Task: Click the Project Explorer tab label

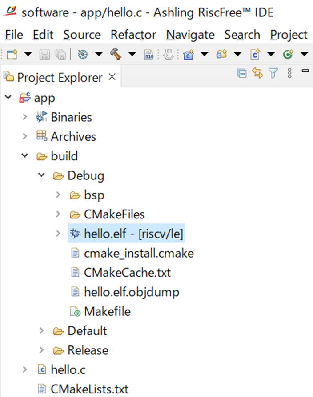Action: coord(57,77)
